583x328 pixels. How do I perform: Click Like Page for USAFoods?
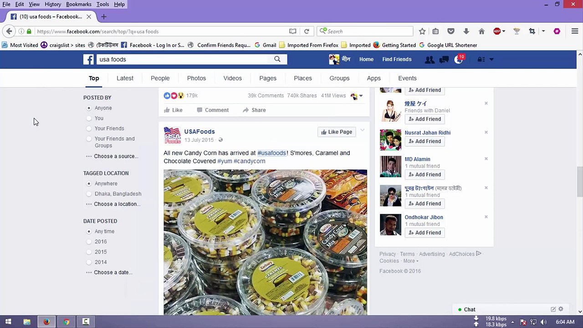[337, 132]
